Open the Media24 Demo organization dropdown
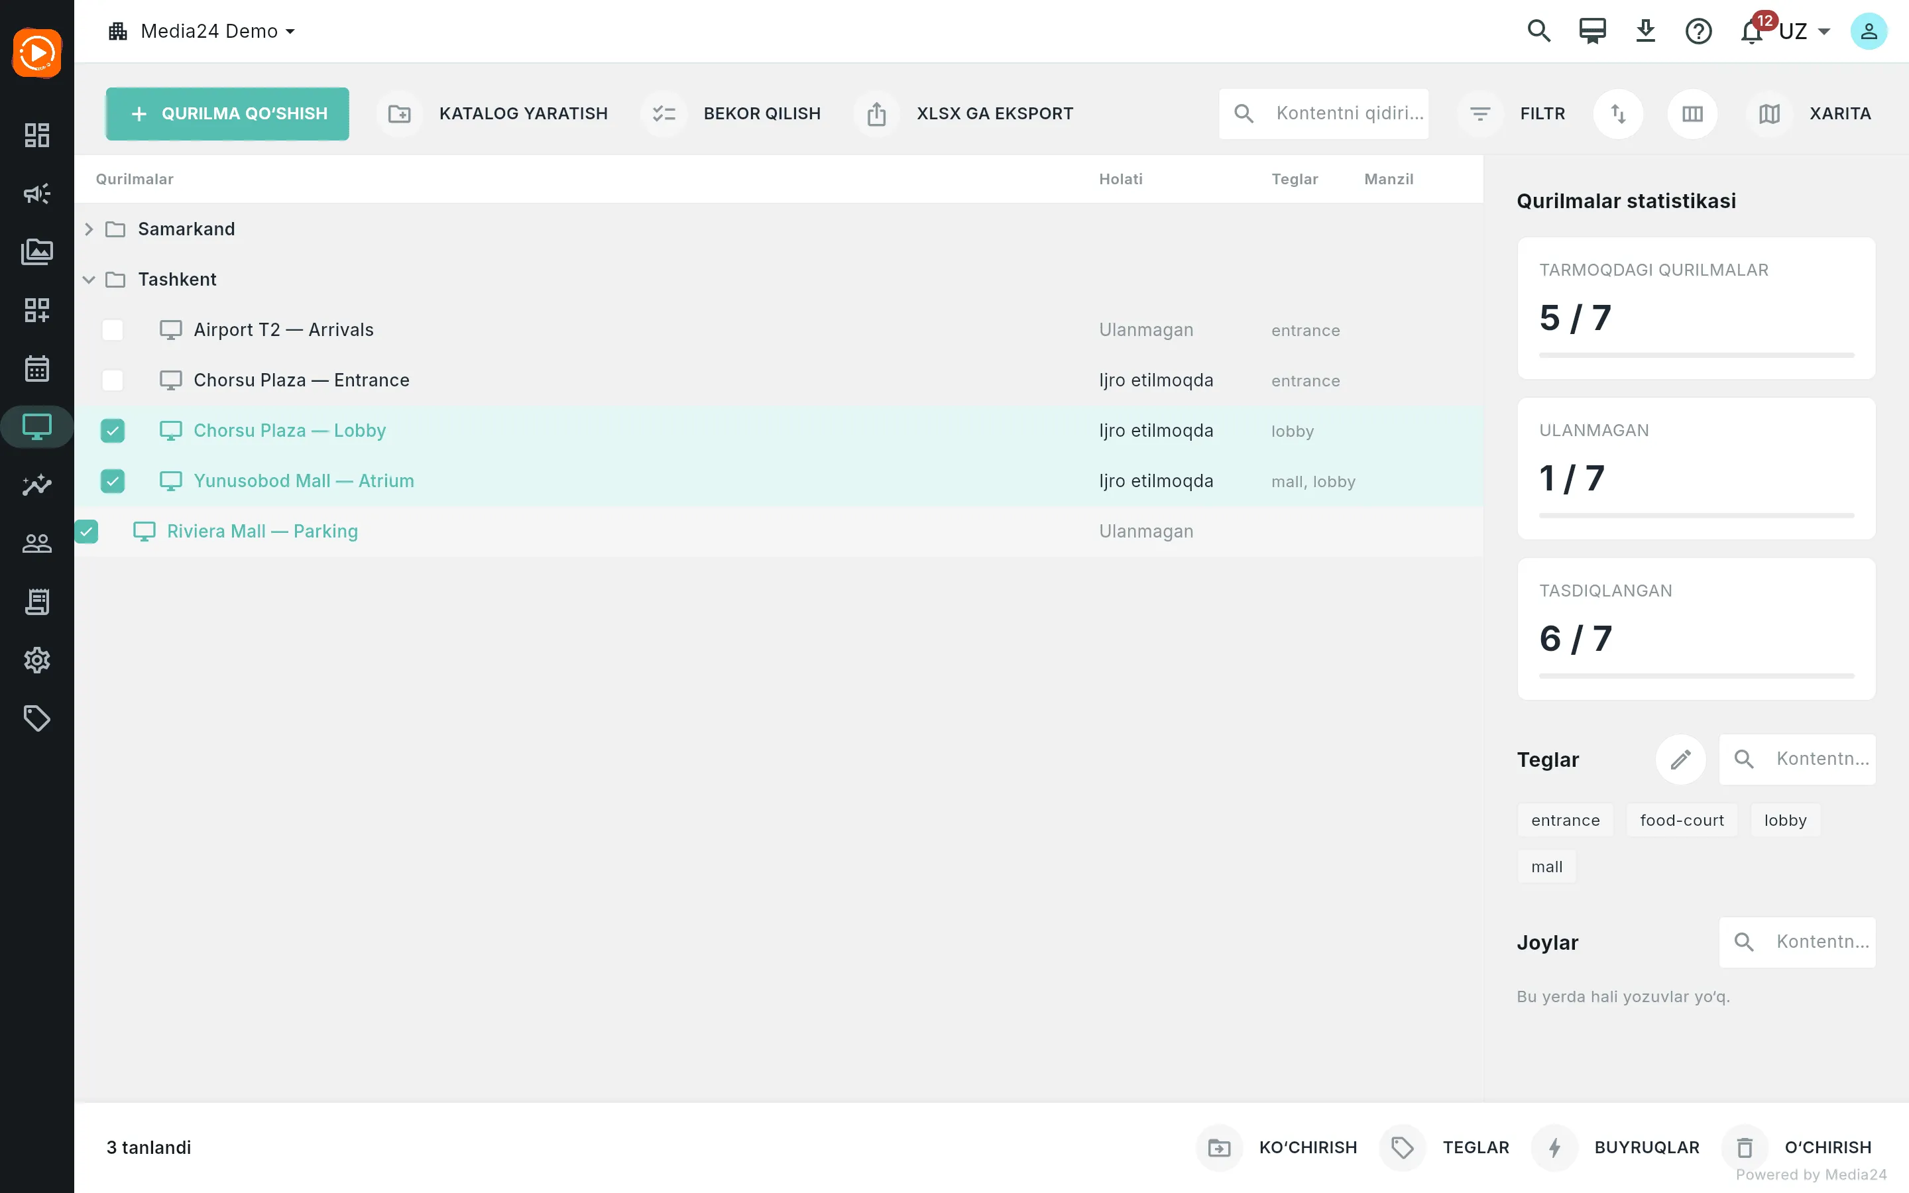 pyautogui.click(x=203, y=32)
